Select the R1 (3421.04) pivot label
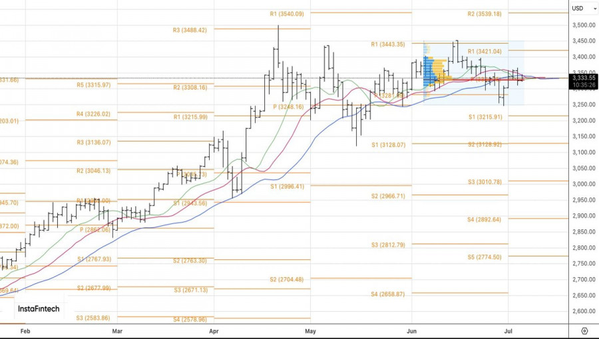Image resolution: width=599 pixels, height=339 pixels. (x=485, y=51)
